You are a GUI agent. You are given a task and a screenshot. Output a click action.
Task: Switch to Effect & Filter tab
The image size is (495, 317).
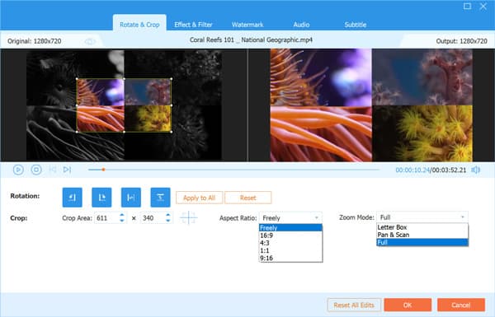(x=193, y=25)
